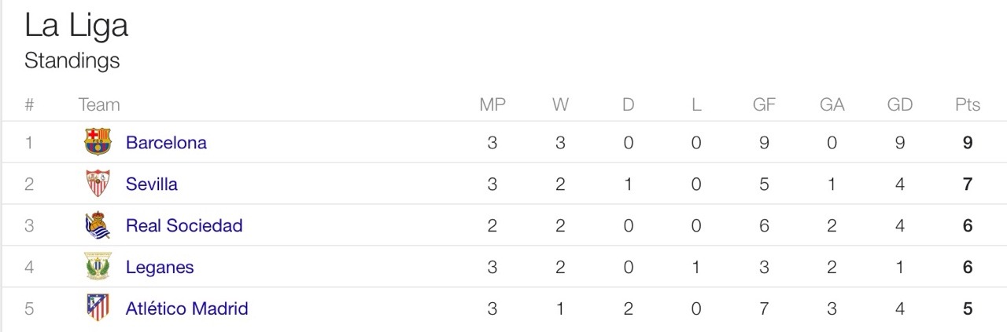
Task: Open the Atlético Madrid team link
Action: (187, 308)
